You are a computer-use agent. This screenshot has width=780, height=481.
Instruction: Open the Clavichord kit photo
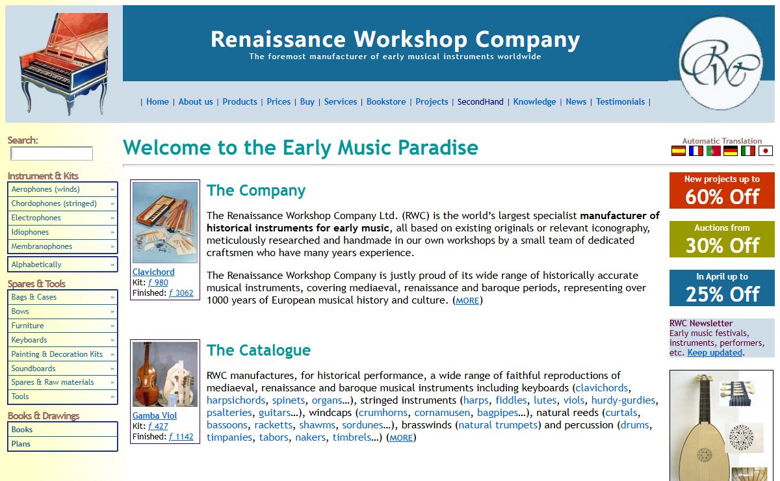[x=165, y=222]
